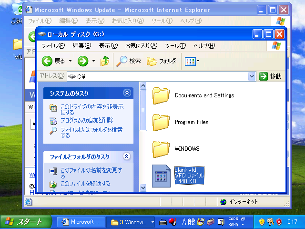The image size is (305, 229).
Task: Open the Back button history dropdown
Action: coord(70,61)
